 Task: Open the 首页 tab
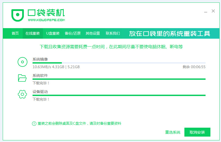[x=15, y=34]
